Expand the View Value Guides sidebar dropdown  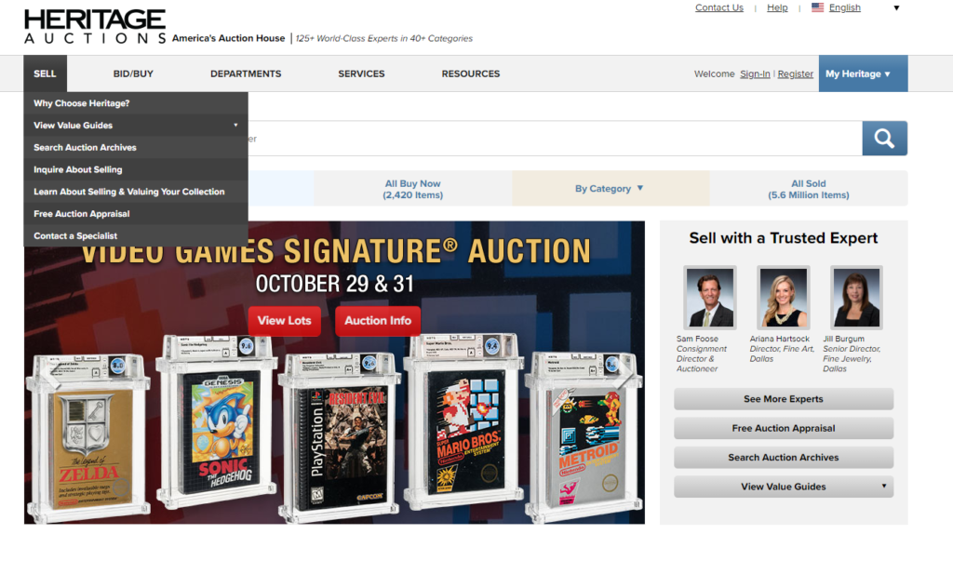(x=784, y=487)
